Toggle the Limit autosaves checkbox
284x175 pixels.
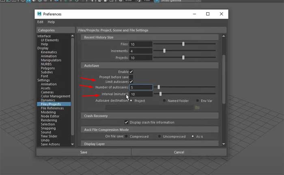click(x=131, y=82)
